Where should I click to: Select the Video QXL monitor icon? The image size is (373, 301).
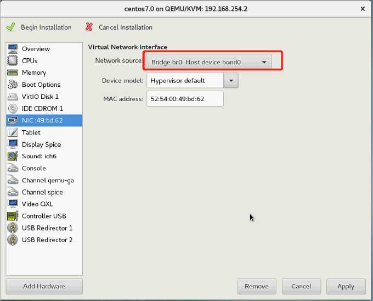[13, 204]
